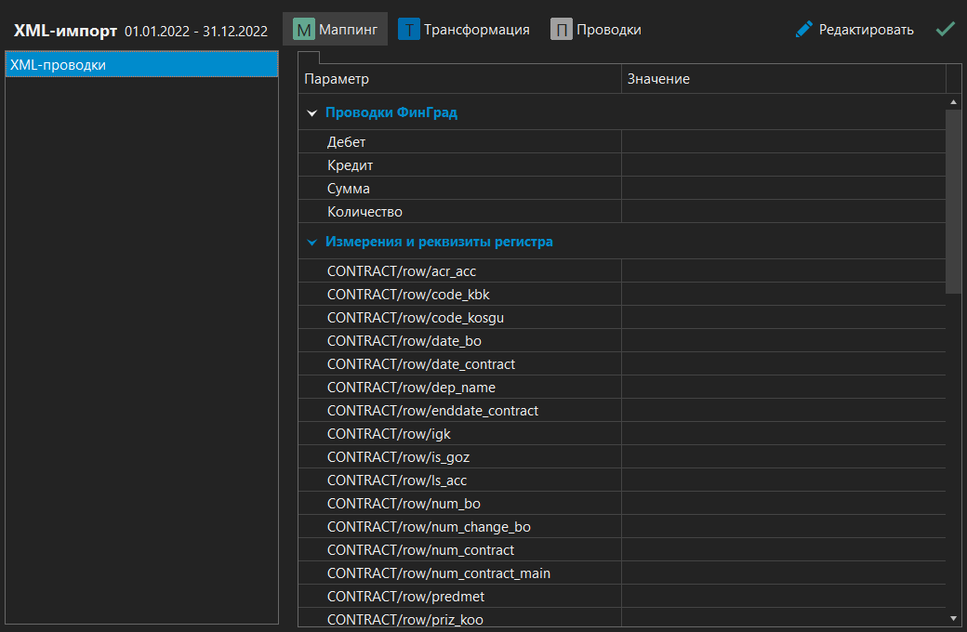Click the Значение cell for Дебет
This screenshot has height=632, width=967.
(783, 142)
